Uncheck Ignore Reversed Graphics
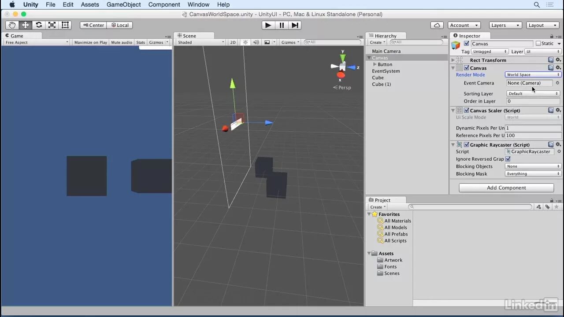 [508, 159]
